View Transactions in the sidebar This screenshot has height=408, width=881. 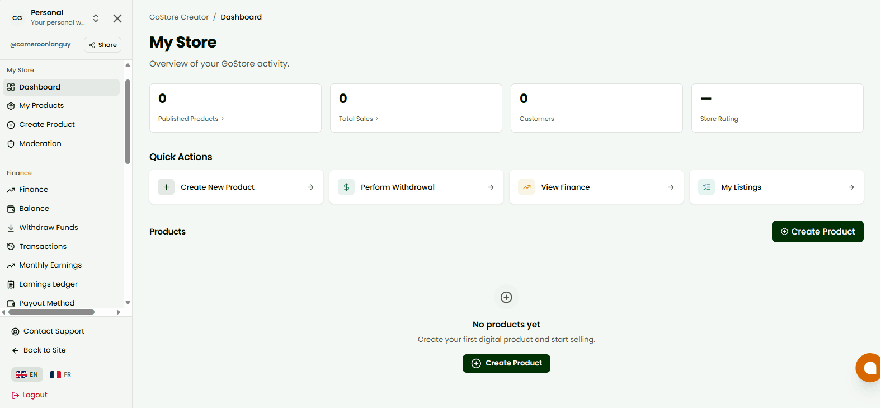click(61, 247)
